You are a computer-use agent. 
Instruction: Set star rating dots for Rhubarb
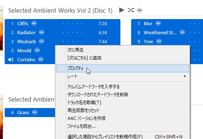[x=73, y=41]
